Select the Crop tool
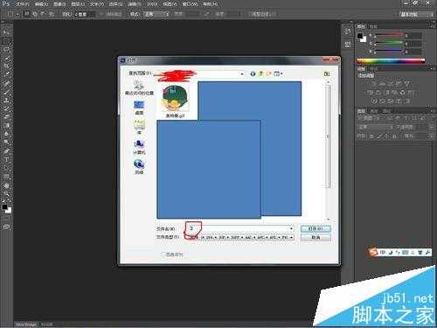Image resolution: width=437 pixels, height=328 pixels. point(6,66)
